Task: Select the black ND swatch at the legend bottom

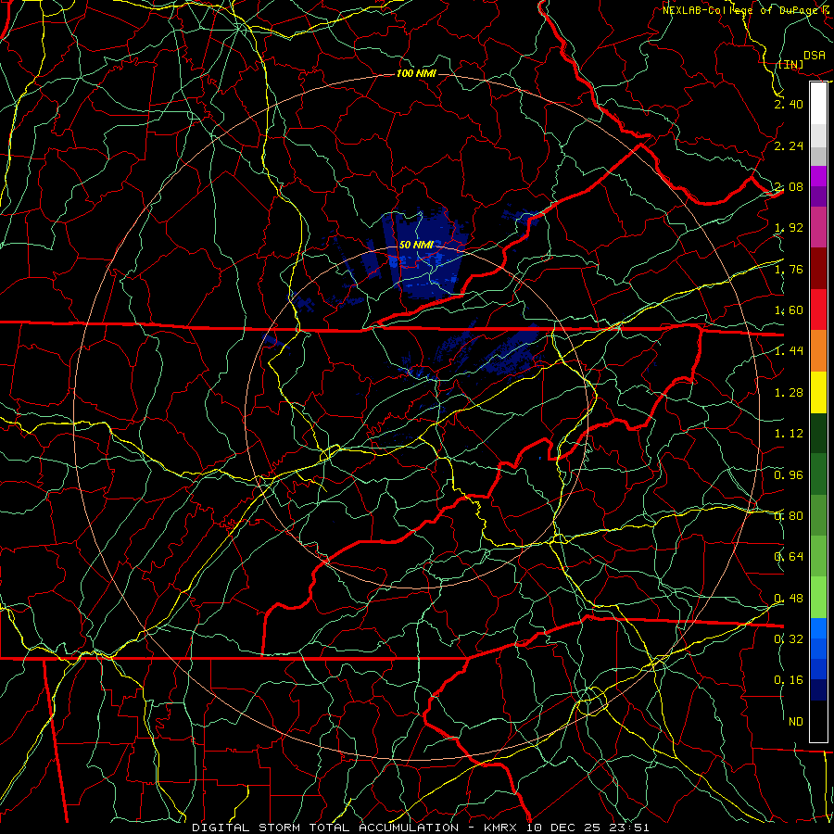Action: click(818, 721)
